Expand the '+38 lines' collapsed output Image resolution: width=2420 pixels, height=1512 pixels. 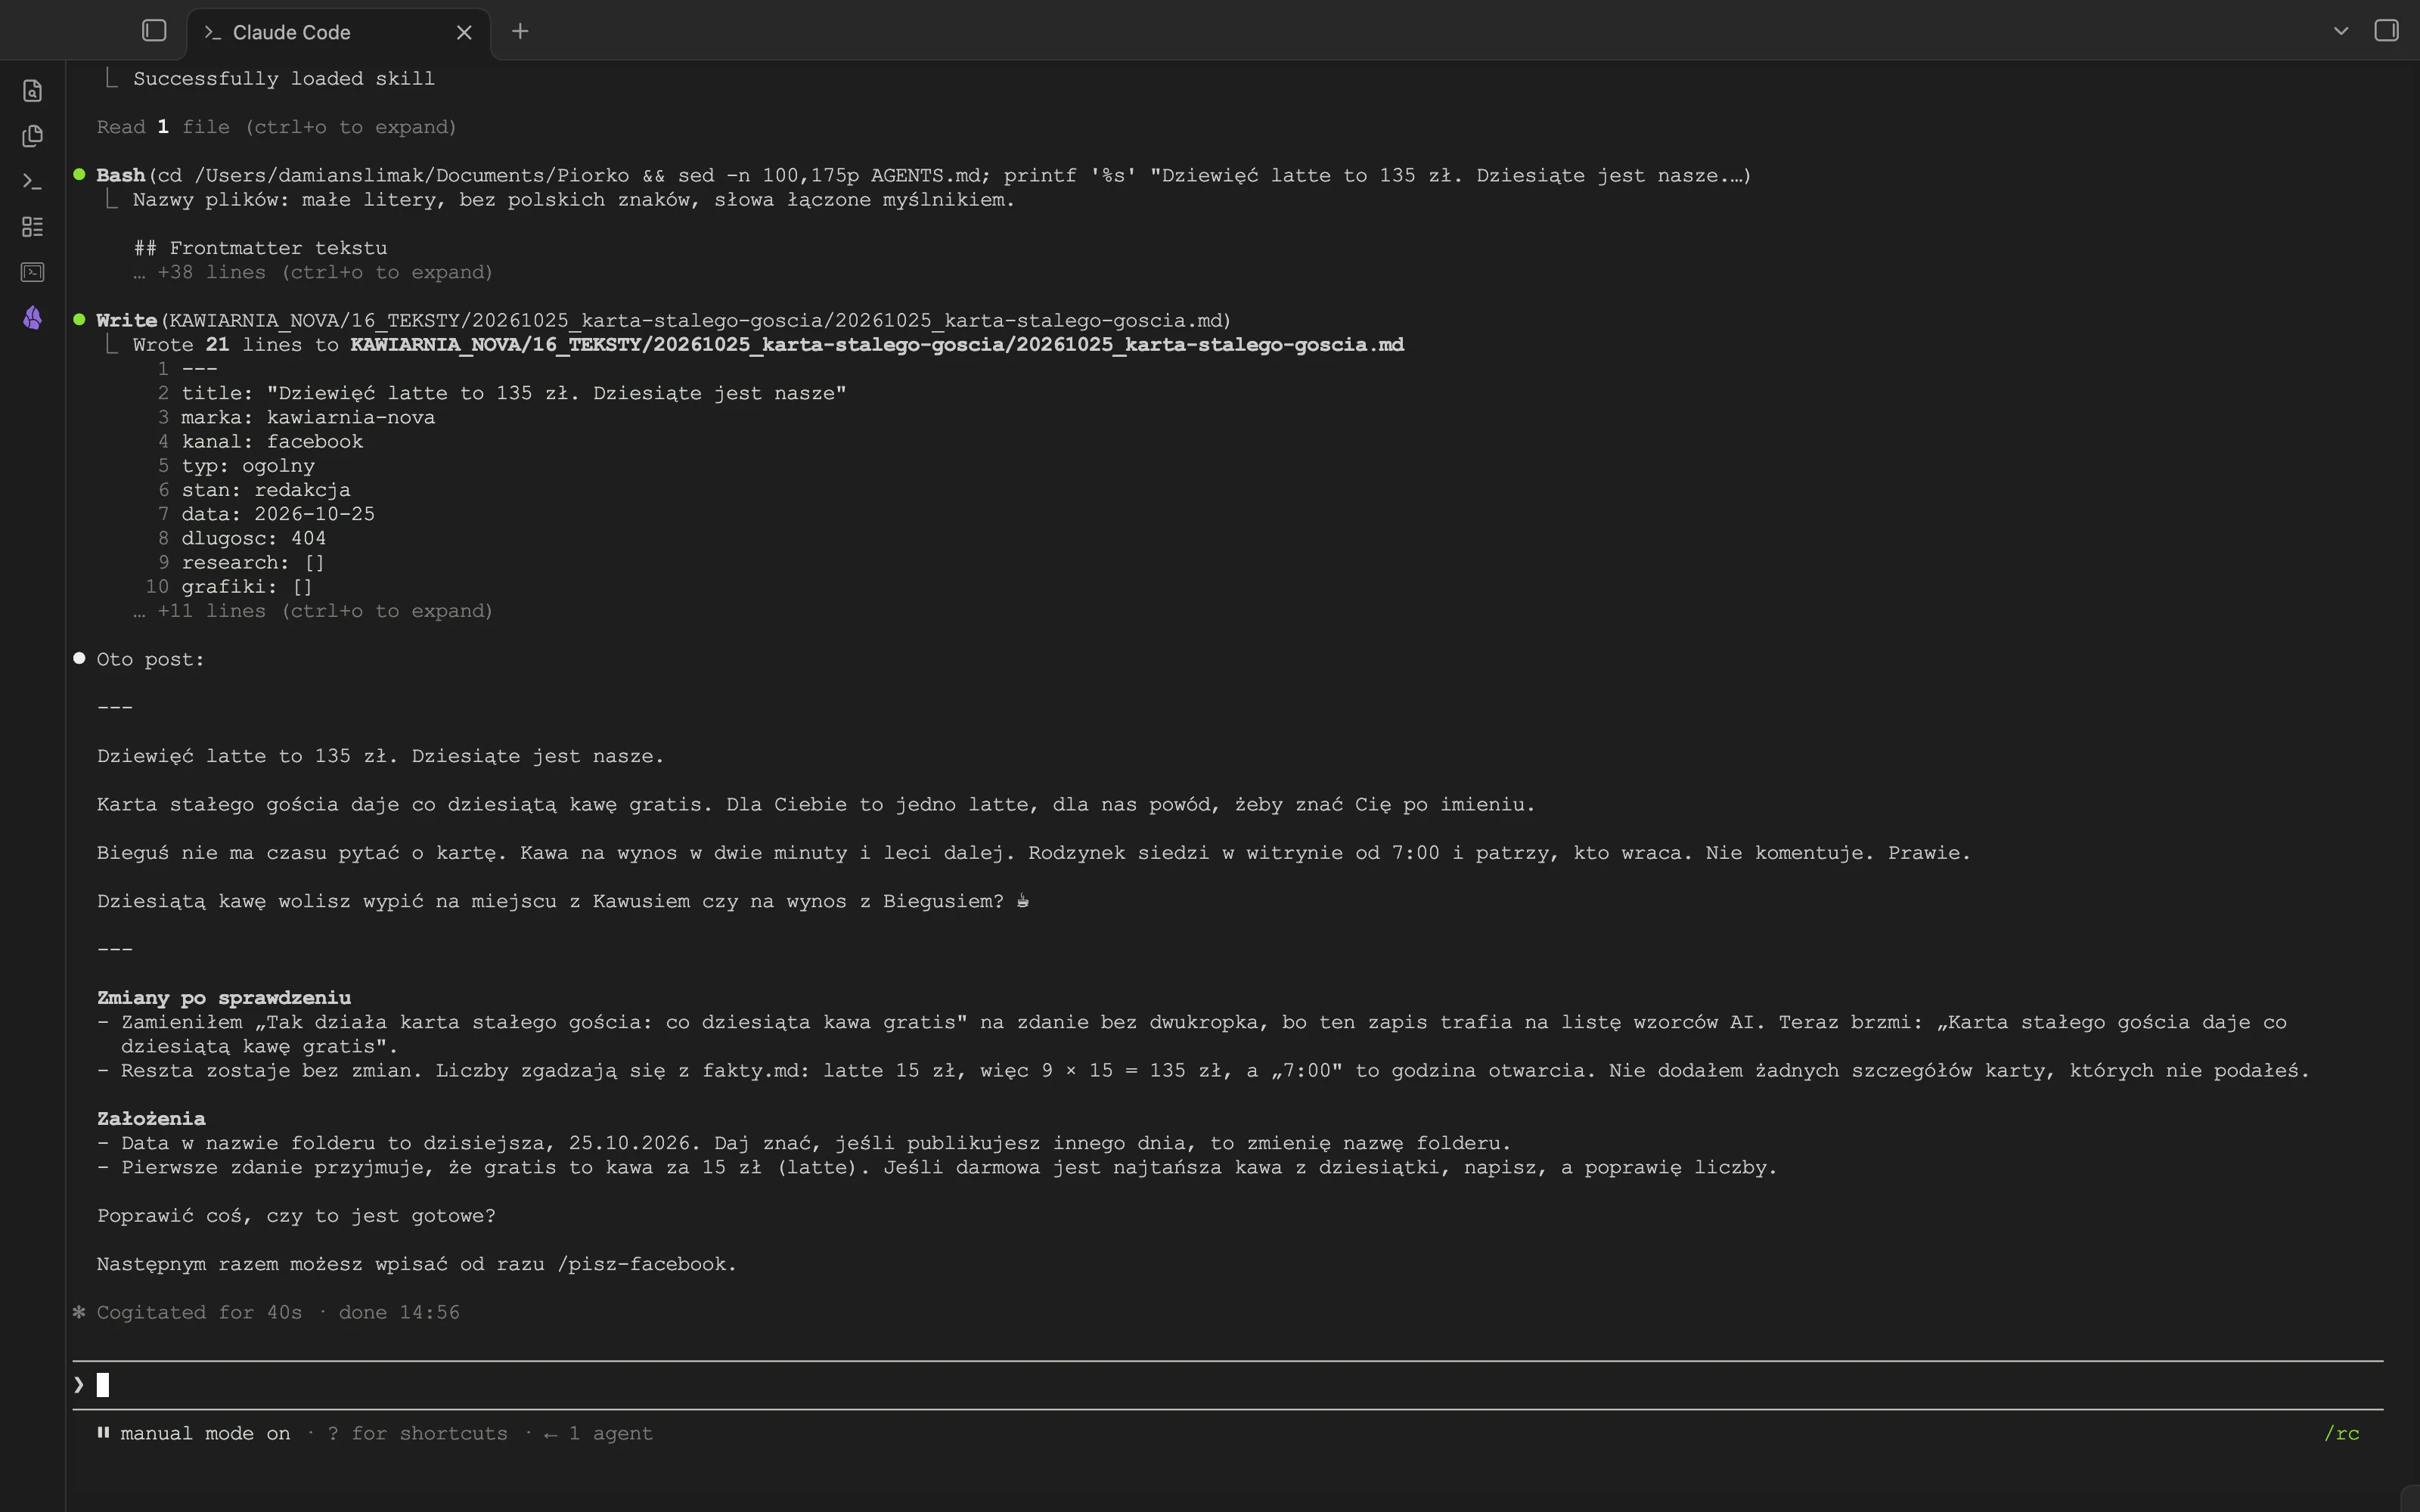[x=313, y=272]
